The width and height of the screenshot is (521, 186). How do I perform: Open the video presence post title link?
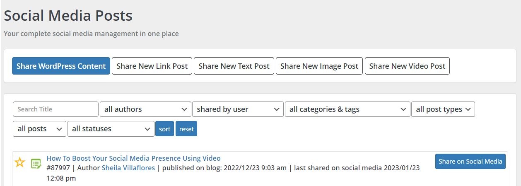133,158
